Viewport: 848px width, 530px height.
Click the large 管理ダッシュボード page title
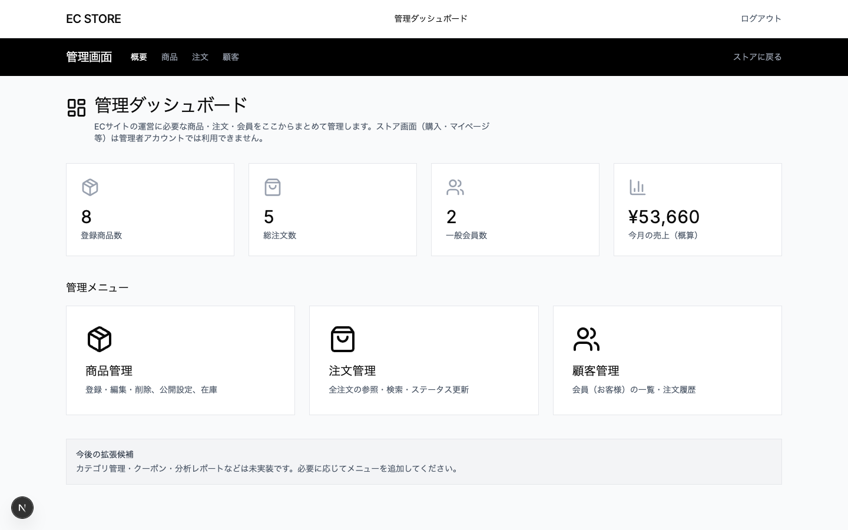[x=171, y=105]
